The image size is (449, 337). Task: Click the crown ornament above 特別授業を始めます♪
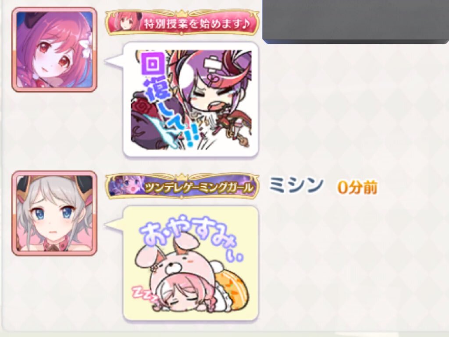pos(182,13)
